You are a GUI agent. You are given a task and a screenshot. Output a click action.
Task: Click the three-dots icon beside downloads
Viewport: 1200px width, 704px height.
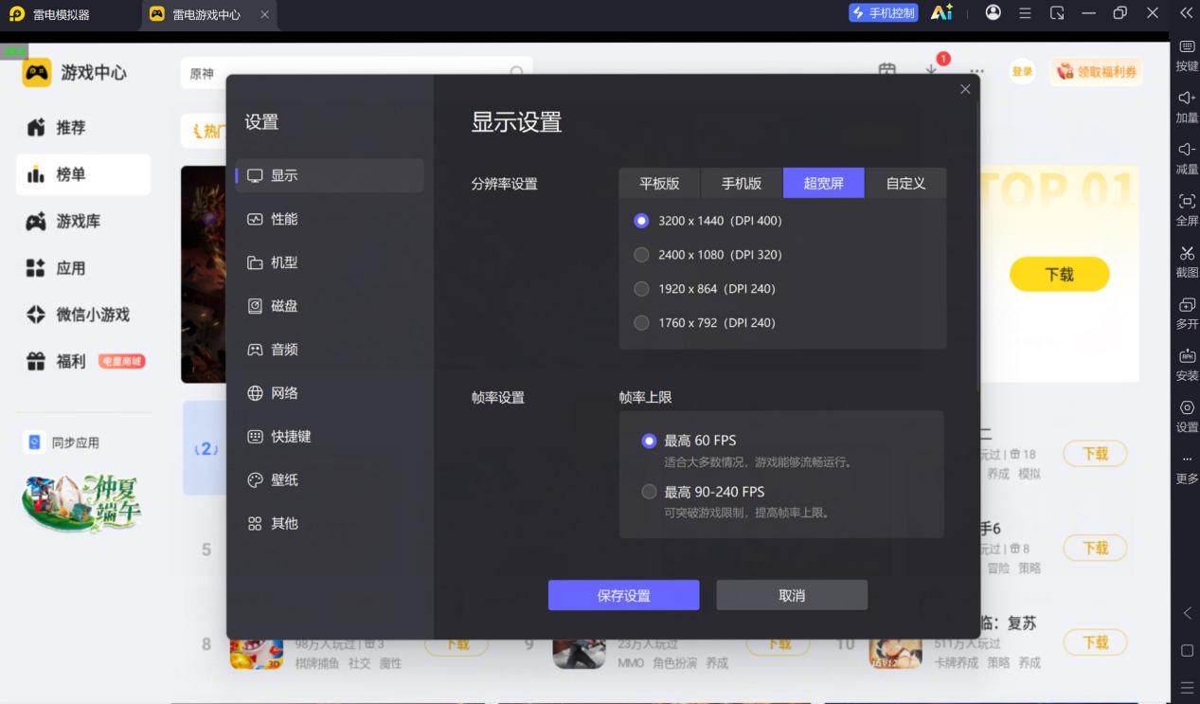976,72
